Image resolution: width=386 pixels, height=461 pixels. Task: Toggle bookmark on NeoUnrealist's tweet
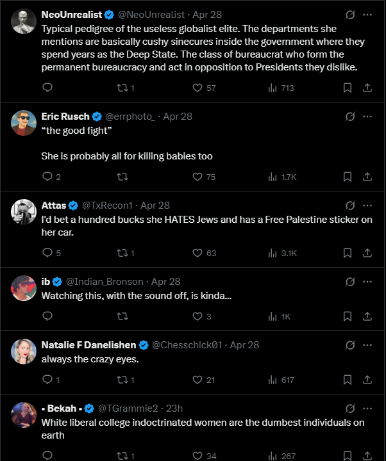(348, 88)
